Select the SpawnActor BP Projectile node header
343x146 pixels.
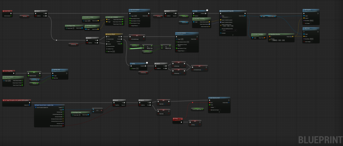232,11
